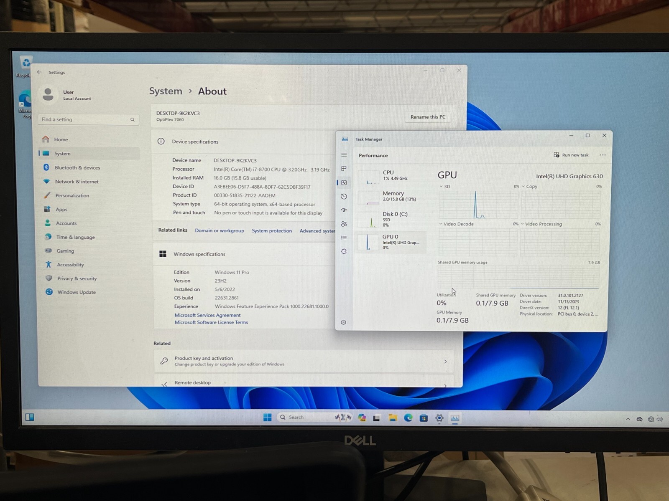Click the network globe tray icon
Screen dimensions: 669x501
click(651, 419)
